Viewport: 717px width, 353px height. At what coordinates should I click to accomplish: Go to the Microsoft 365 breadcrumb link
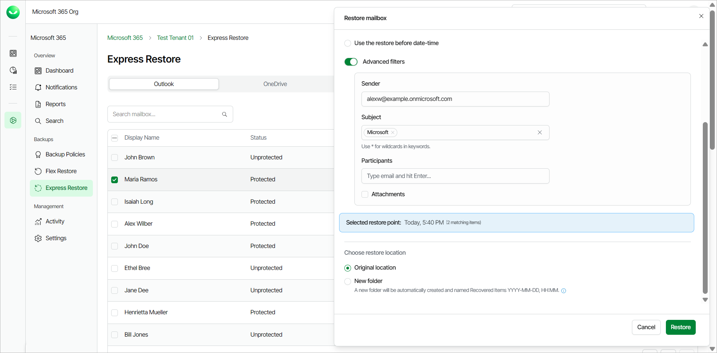[x=125, y=38]
